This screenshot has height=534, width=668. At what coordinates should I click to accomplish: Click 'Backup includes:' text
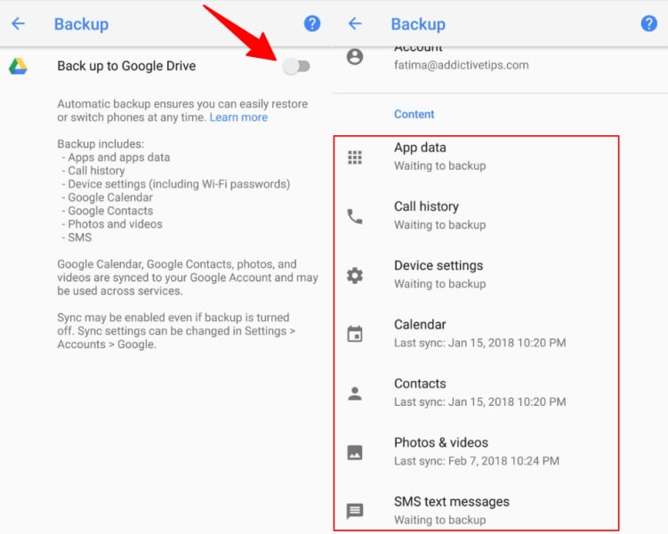coord(101,144)
